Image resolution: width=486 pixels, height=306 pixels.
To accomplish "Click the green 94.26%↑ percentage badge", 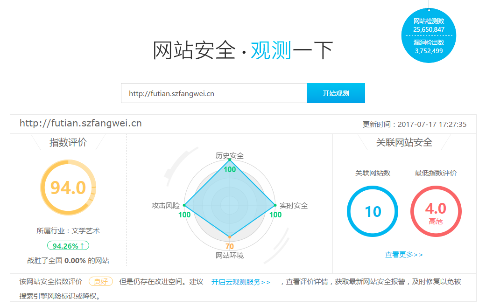I will point(68,245).
